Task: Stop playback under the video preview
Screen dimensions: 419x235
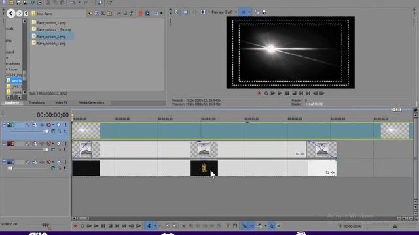Action: tap(294, 93)
